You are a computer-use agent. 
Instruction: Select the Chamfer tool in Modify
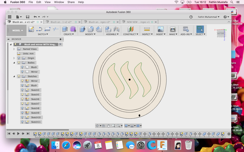(99, 29)
